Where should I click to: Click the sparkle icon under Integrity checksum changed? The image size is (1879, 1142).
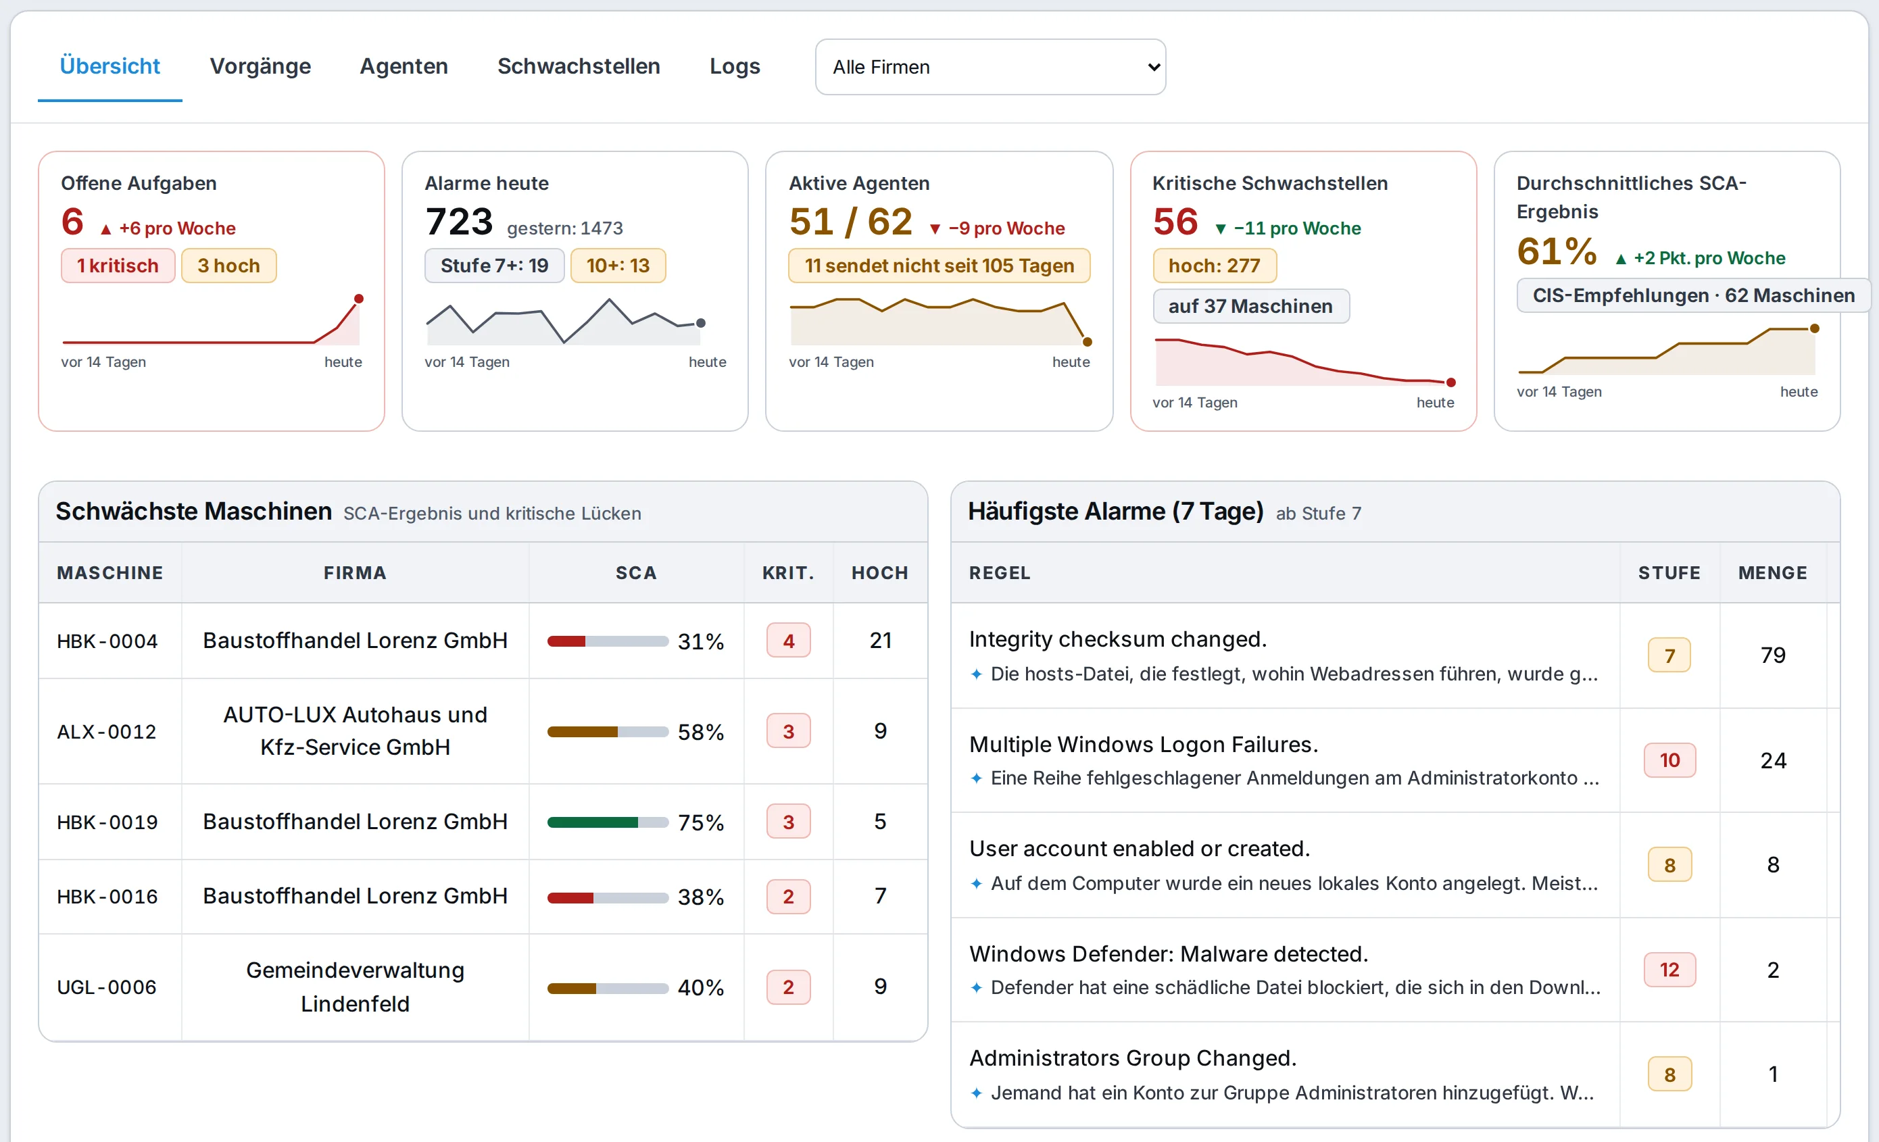point(976,674)
